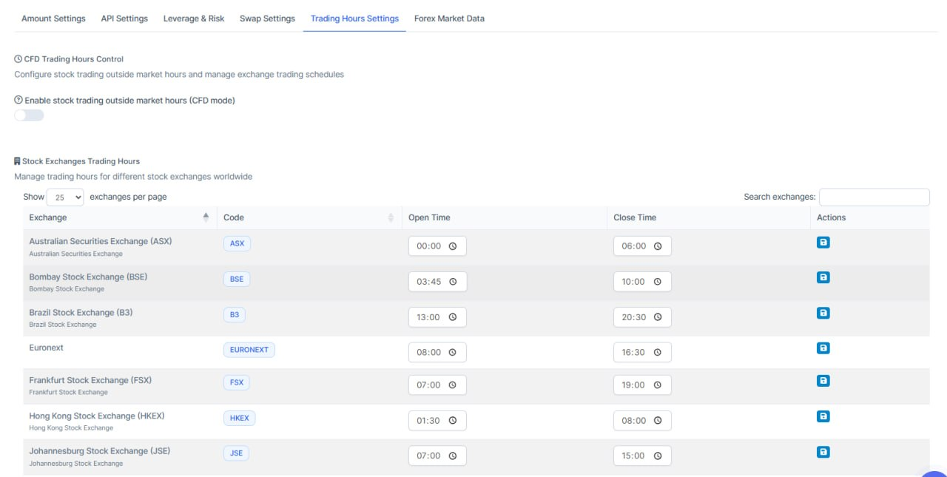Open clock picker for ASX open time
This screenshot has width=947, height=477.
click(x=452, y=247)
